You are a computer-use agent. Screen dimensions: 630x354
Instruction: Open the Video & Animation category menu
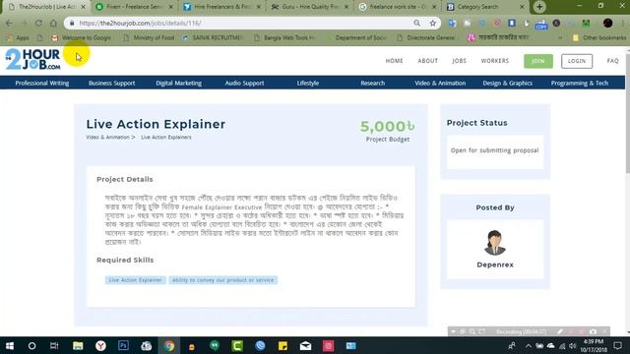pyautogui.click(x=440, y=83)
